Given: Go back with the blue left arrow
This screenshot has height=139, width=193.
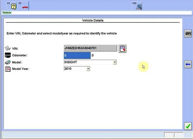Looking at the screenshot, I should coord(188,64).
